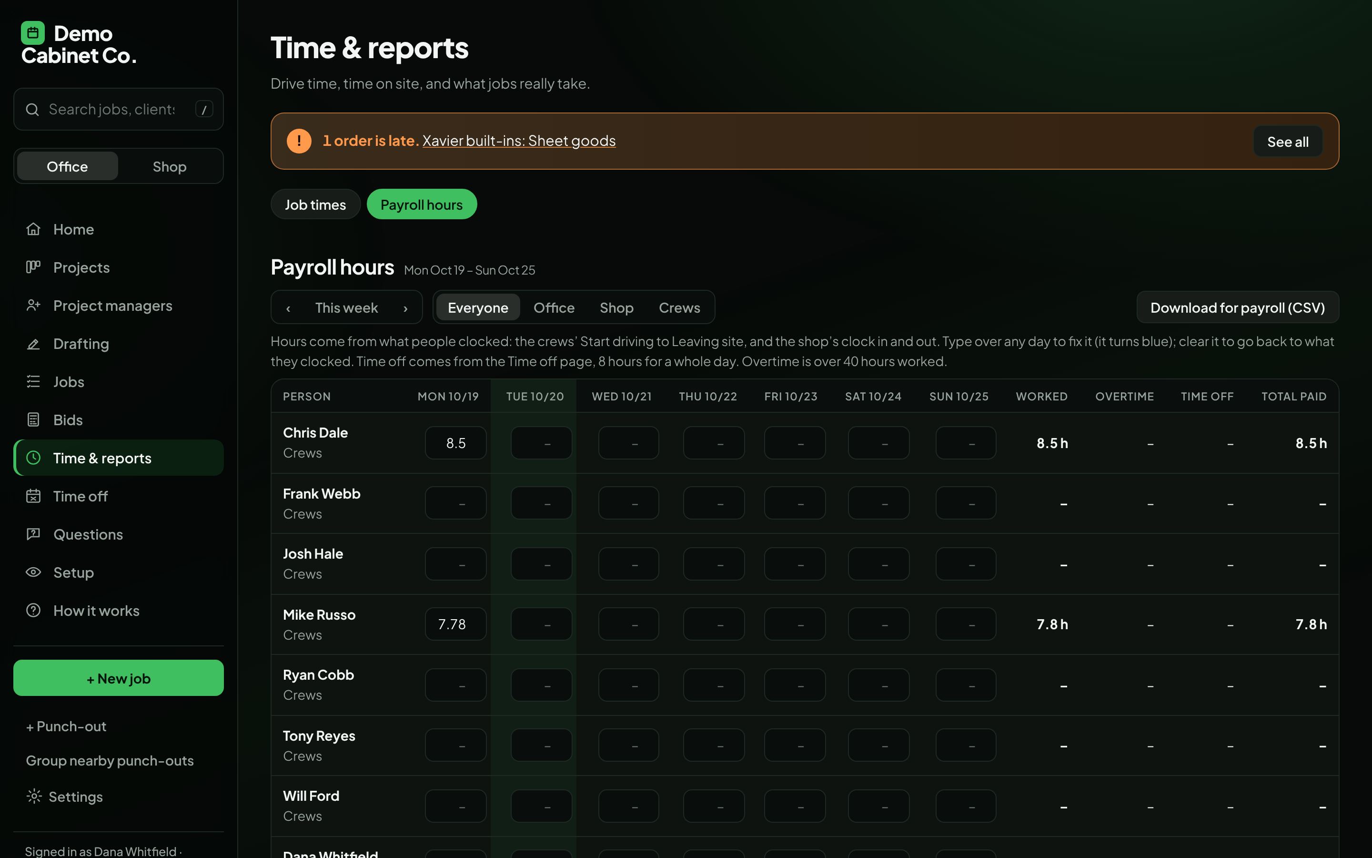Image resolution: width=1372 pixels, height=858 pixels.
Task: Filter payroll hours to Crews
Action: pyautogui.click(x=679, y=307)
